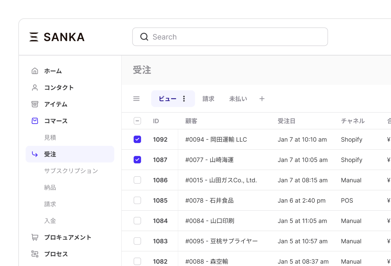Screen dimensions: 391x266
Task: Open Contacts via the person icon
Action: (35, 88)
